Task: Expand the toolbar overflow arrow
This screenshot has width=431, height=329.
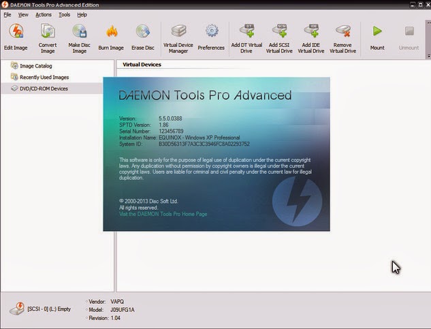Action: coord(429,23)
